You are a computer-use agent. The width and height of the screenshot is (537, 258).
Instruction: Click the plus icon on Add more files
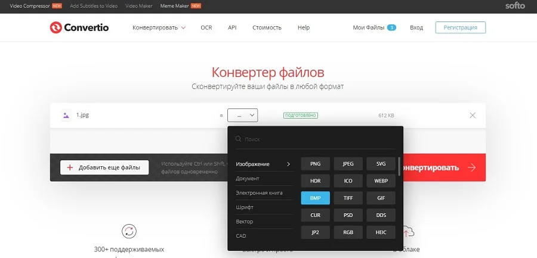[70, 167]
